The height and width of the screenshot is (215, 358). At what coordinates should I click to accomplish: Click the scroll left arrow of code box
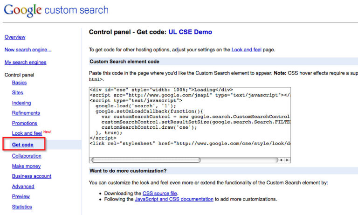[x=281, y=160]
